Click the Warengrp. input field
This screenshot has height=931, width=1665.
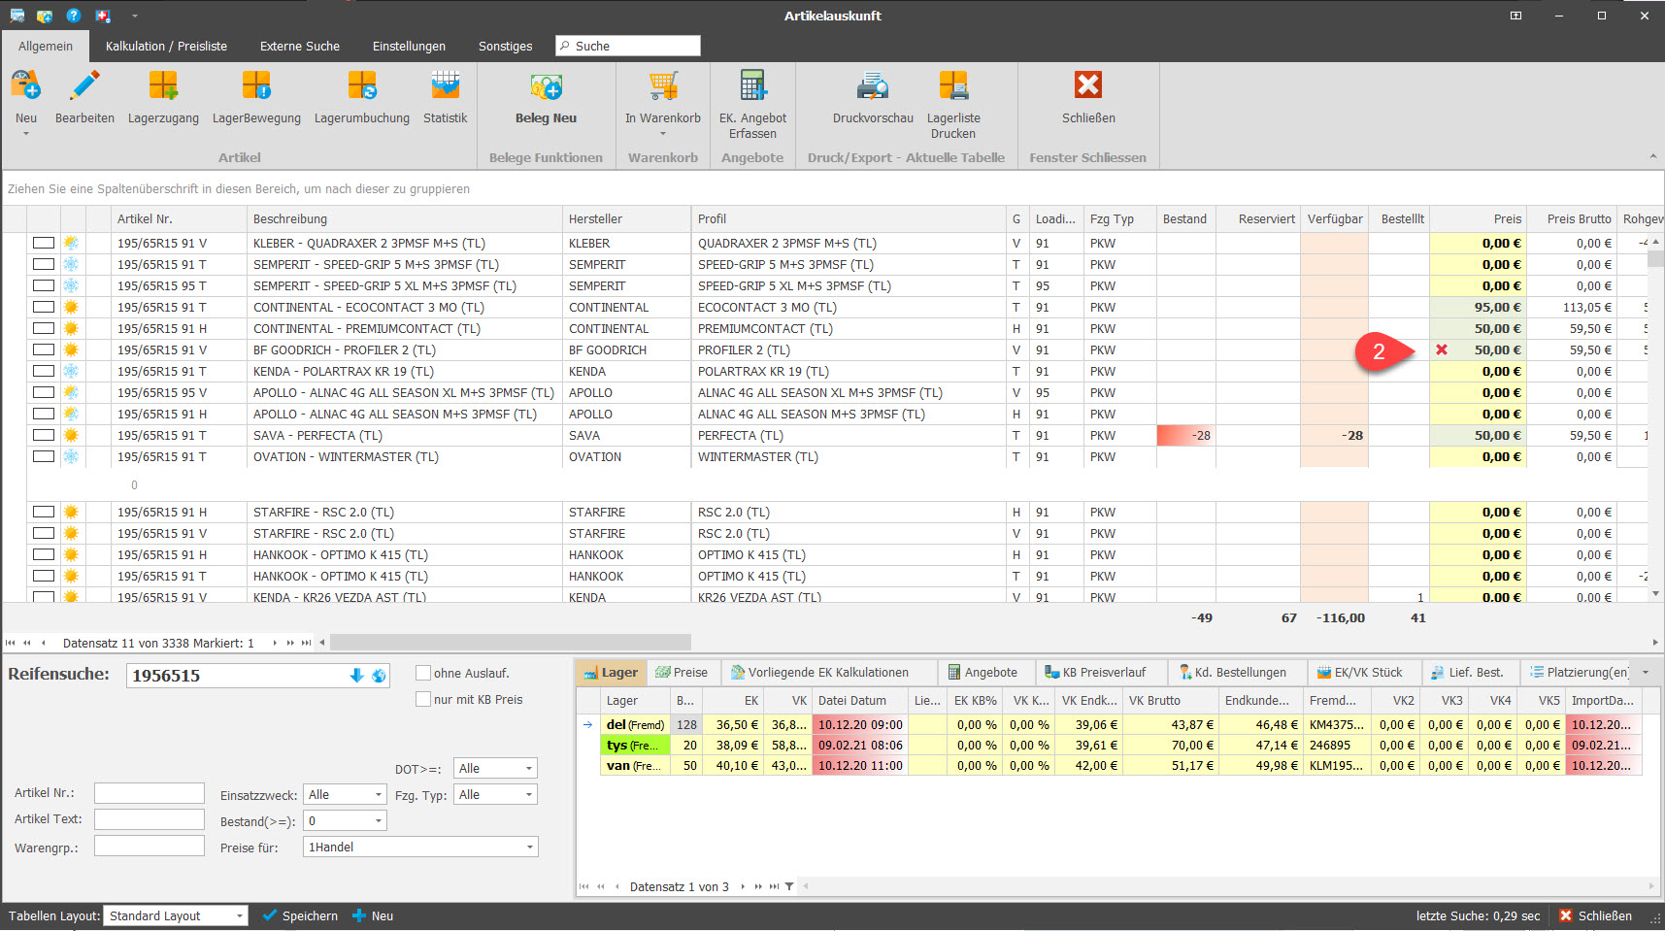(x=150, y=846)
